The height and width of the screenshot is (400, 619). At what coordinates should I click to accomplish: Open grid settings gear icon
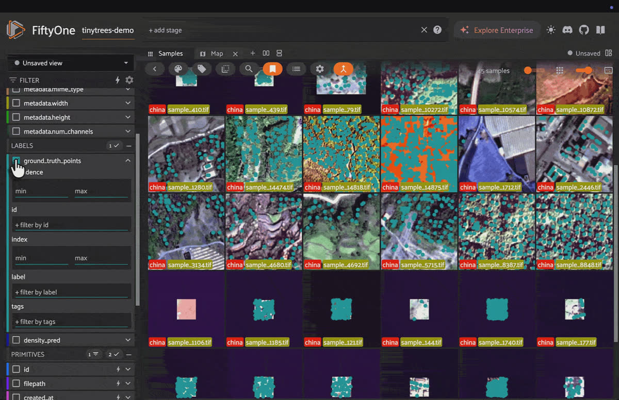pyautogui.click(x=320, y=69)
